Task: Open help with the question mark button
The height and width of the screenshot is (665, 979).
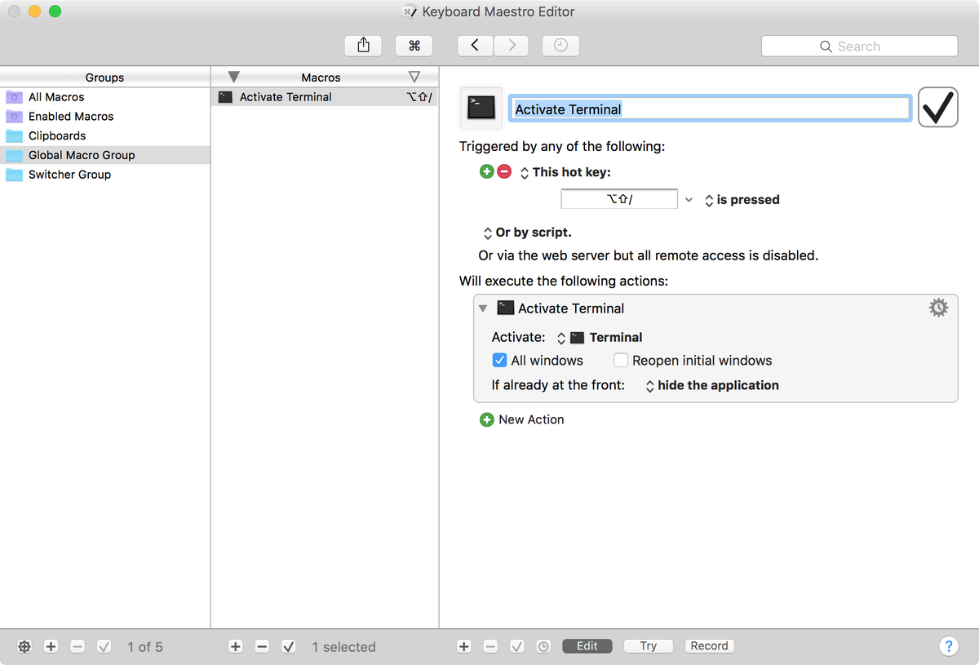Action: (x=948, y=646)
